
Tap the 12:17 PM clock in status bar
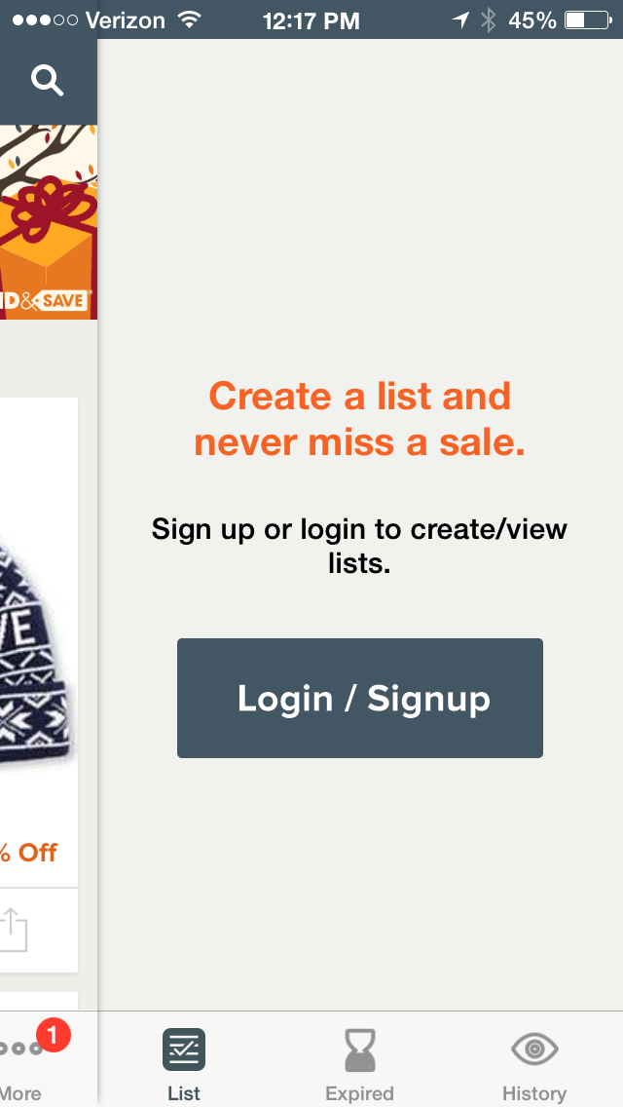point(311,20)
